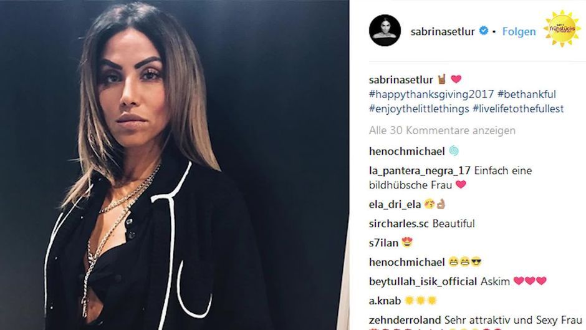Visit sircharles.sc's profile
Image resolution: width=586 pixels, height=330 pixels.
(399, 223)
